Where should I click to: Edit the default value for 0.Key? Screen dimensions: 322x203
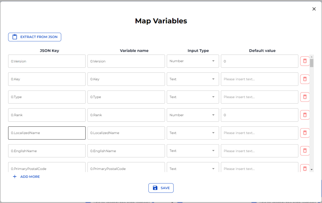click(259, 79)
